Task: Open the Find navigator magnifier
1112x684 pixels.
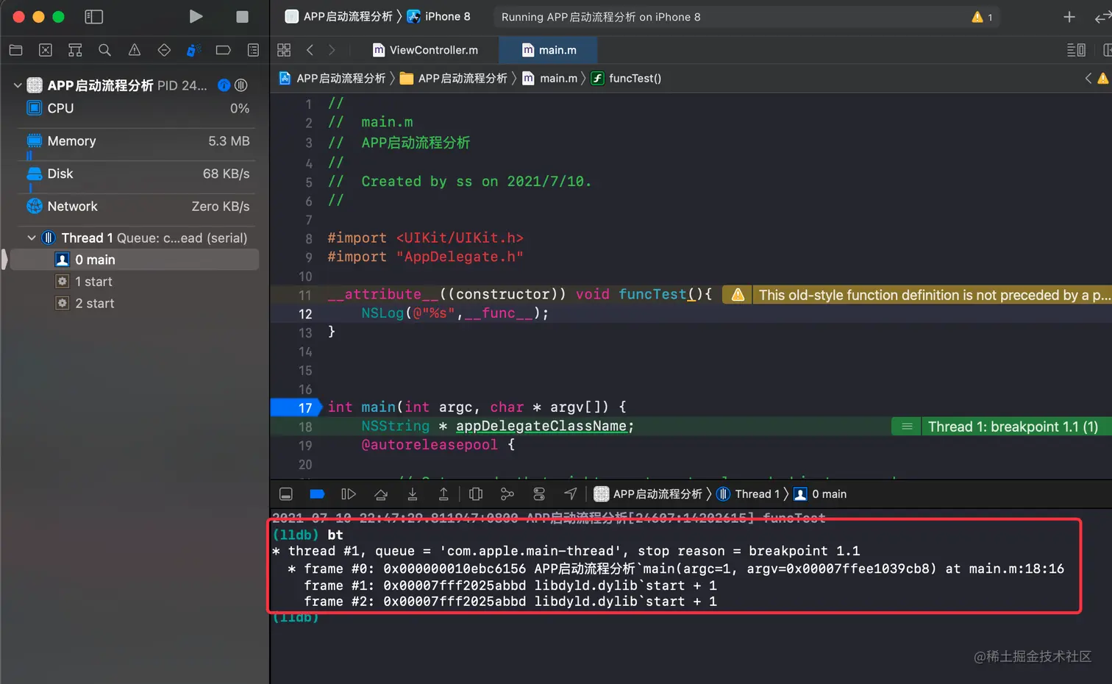Action: click(104, 50)
